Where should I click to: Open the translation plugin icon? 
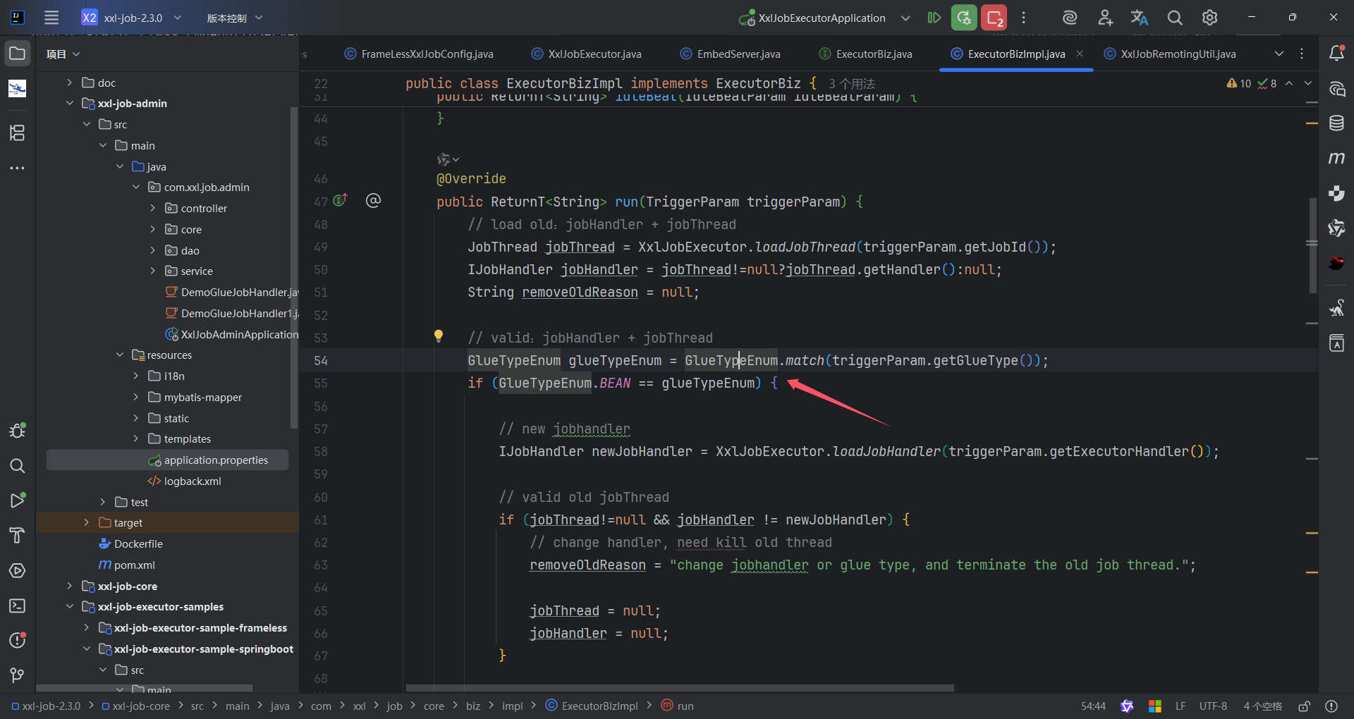pyautogui.click(x=1140, y=18)
